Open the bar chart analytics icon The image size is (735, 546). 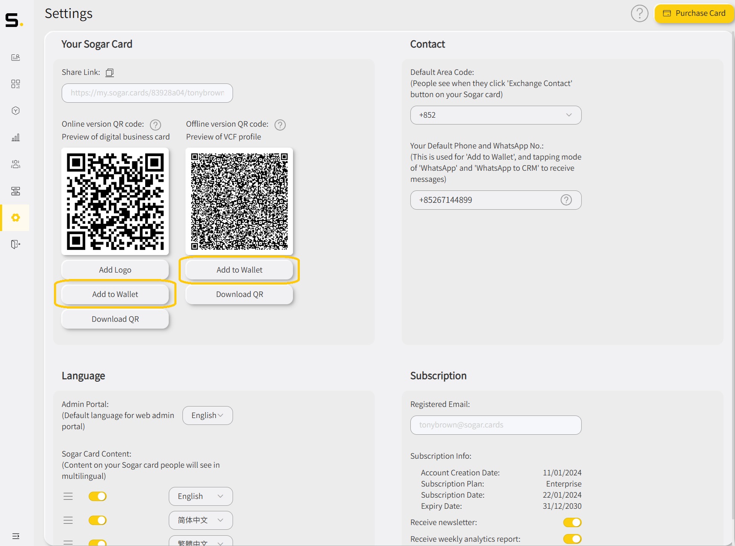(16, 137)
